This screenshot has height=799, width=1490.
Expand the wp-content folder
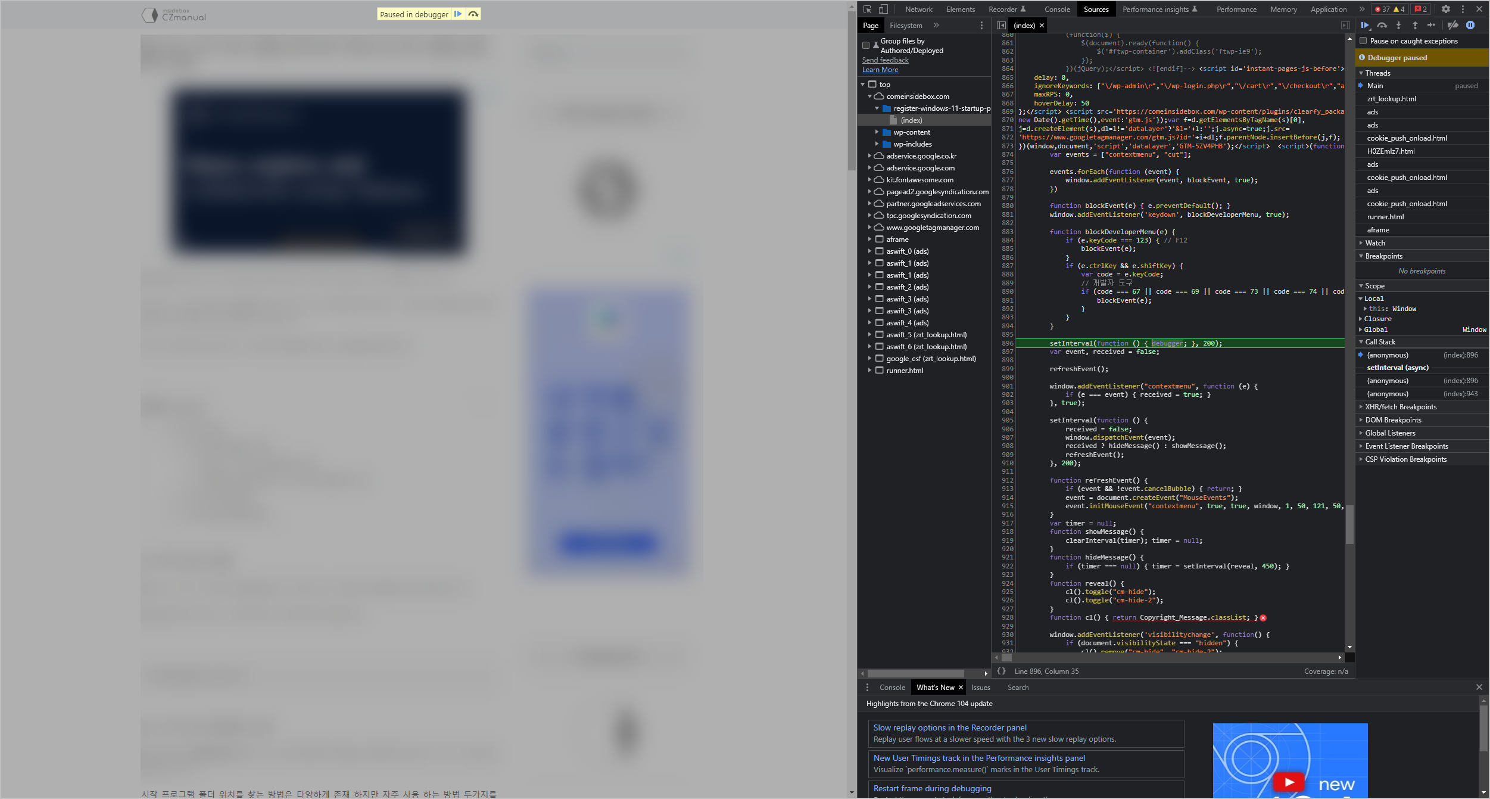pyautogui.click(x=877, y=132)
